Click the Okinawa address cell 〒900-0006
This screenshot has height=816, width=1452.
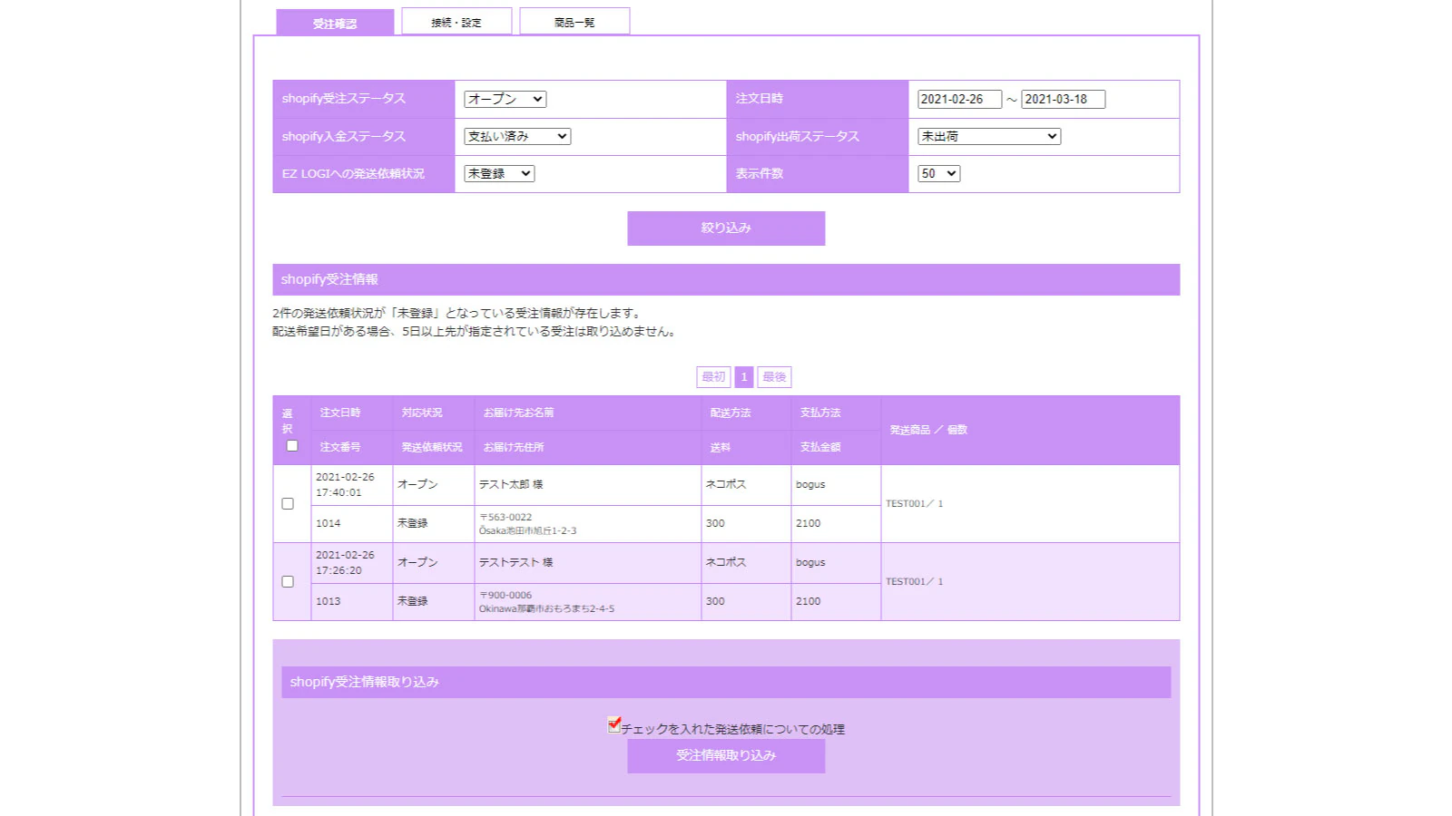click(587, 601)
